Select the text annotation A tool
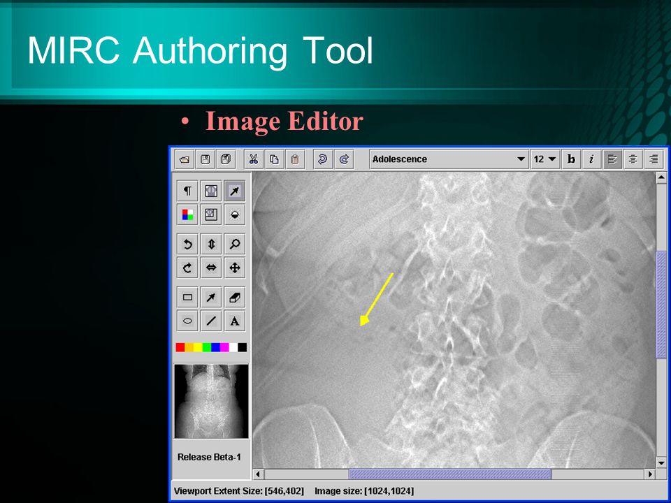This screenshot has height=503, width=671. [x=235, y=321]
